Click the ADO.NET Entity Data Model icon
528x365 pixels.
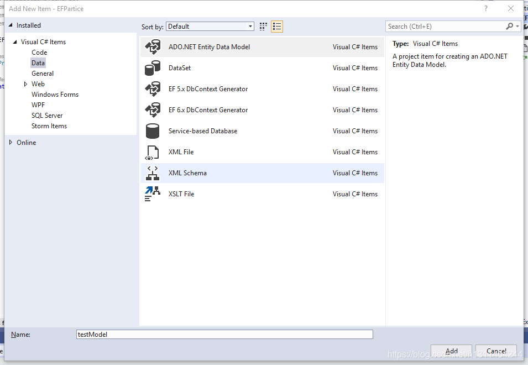pyautogui.click(x=153, y=47)
